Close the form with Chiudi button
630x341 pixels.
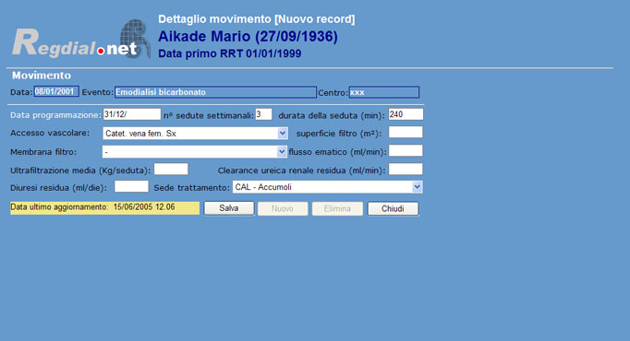point(393,208)
